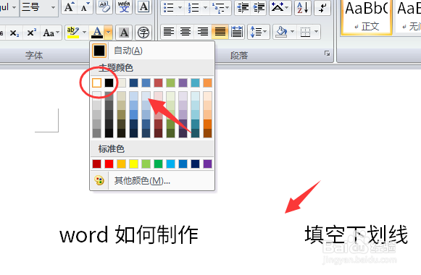This screenshot has width=421, height=275.
Task: Increase the paragraph indent
Action: 259,7
